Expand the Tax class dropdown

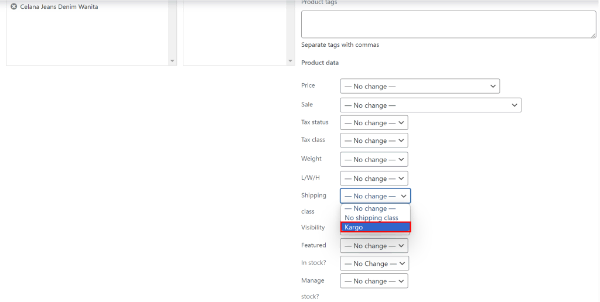coord(374,140)
